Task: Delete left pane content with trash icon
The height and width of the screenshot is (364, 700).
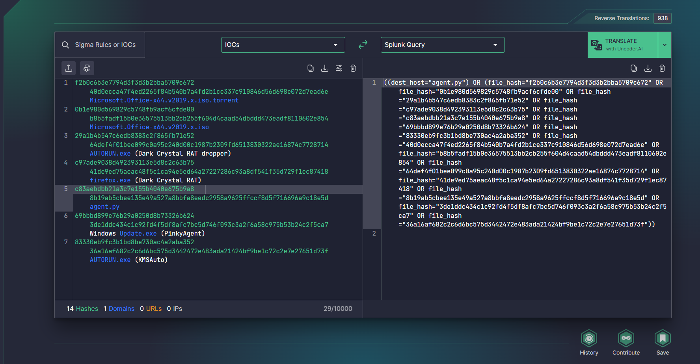Action: click(353, 68)
